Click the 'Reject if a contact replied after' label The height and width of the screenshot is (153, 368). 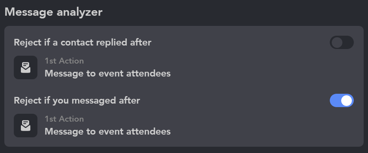(x=82, y=42)
